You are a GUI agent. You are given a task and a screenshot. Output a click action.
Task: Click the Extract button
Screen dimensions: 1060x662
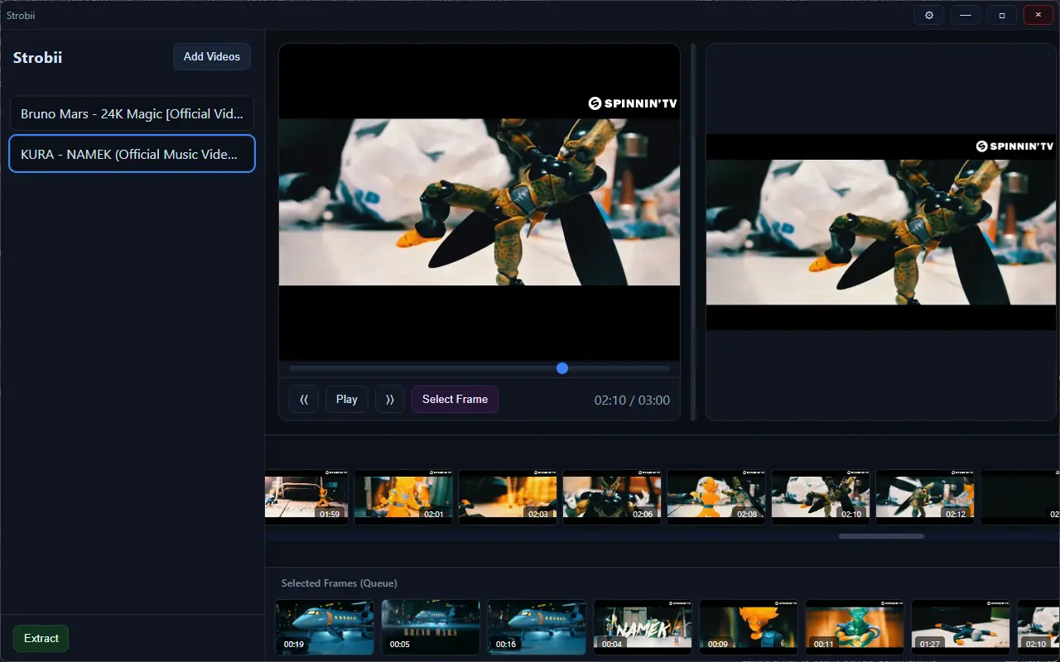click(x=41, y=638)
